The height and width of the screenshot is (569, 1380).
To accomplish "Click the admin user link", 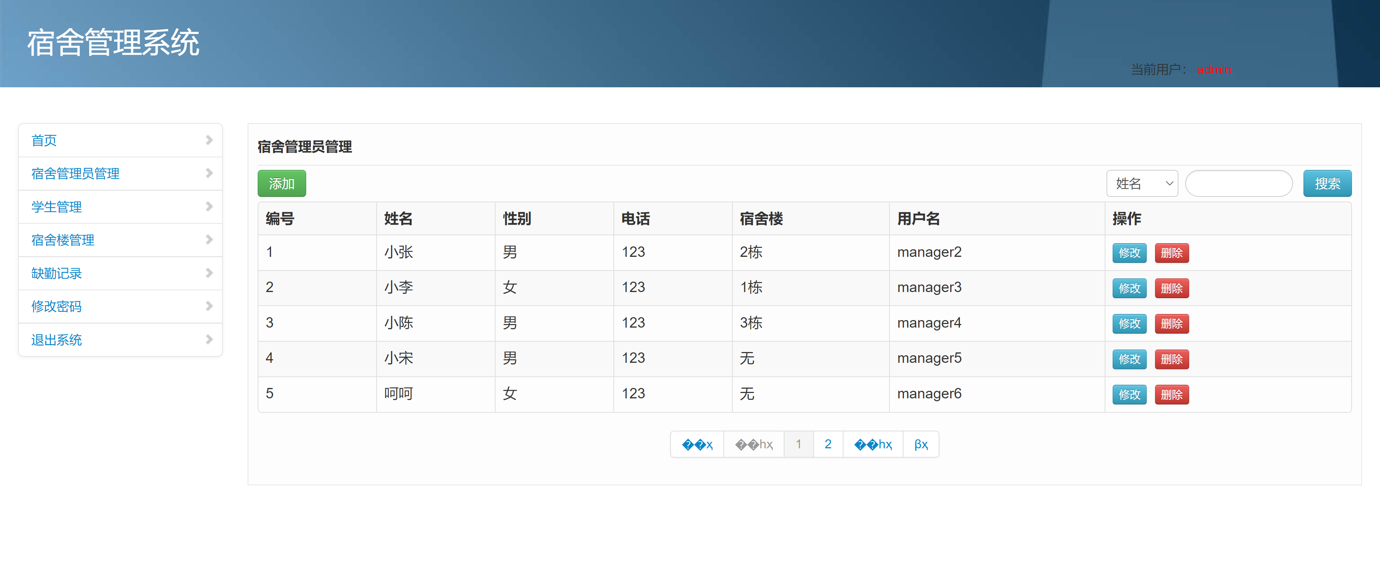I will [x=1213, y=69].
